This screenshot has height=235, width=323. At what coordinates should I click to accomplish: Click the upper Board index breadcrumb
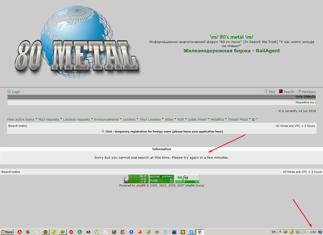click(x=18, y=126)
